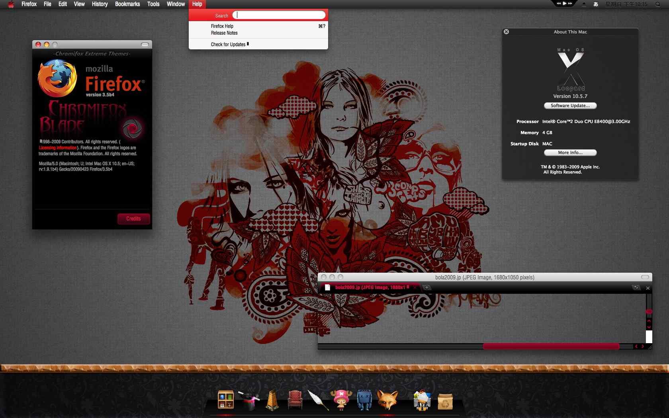Click the window resize grip corner

[649, 347]
